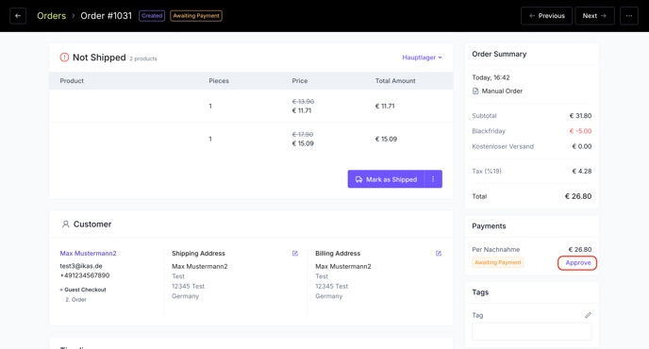Open Mark as Shipped more options
The width and height of the screenshot is (649, 349).
click(433, 179)
